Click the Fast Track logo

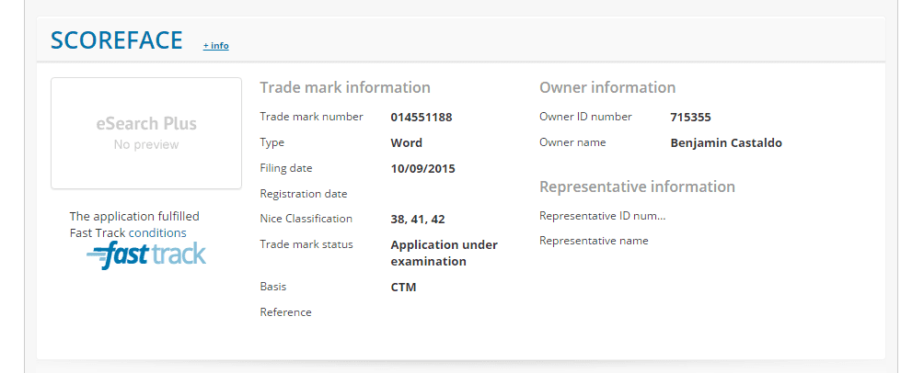(146, 255)
